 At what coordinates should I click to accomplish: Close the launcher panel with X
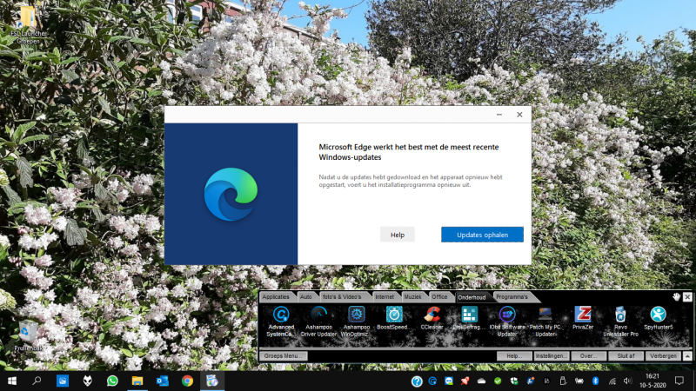(687, 296)
